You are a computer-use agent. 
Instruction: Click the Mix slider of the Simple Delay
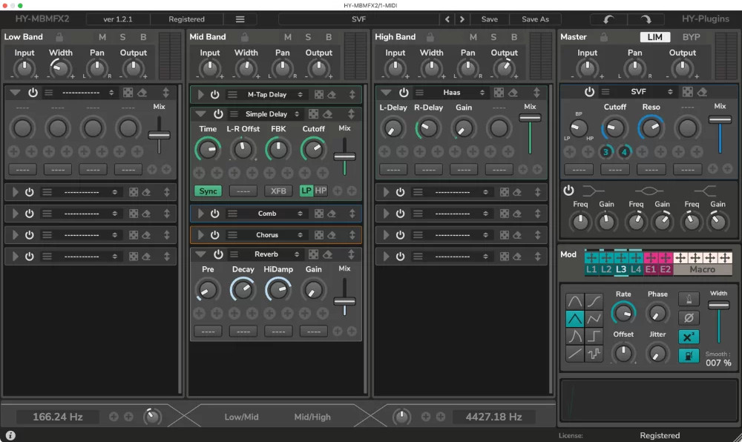[x=344, y=156]
